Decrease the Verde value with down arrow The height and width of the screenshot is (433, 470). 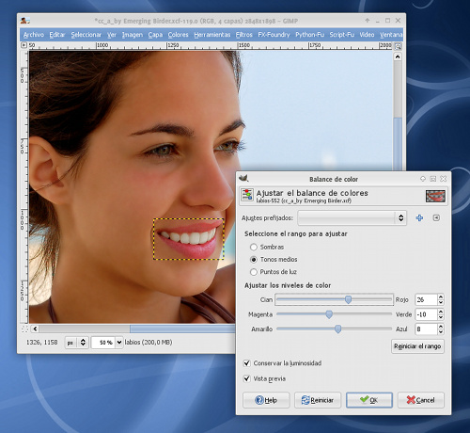coord(441,317)
